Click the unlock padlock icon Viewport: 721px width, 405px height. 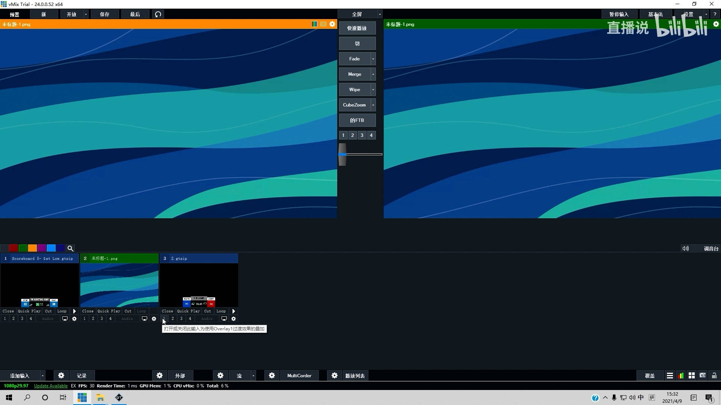click(714, 375)
